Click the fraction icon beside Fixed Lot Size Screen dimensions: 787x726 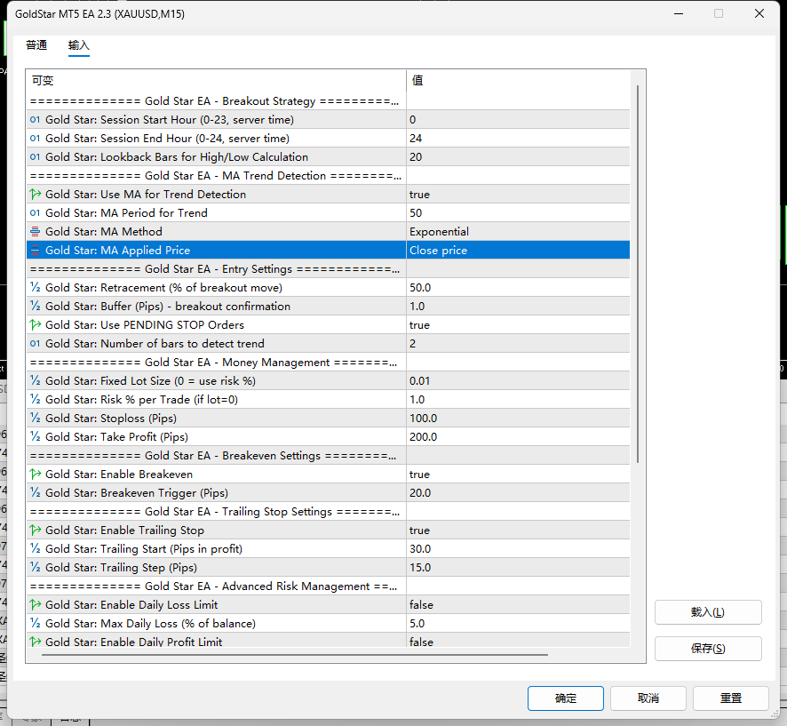36,381
